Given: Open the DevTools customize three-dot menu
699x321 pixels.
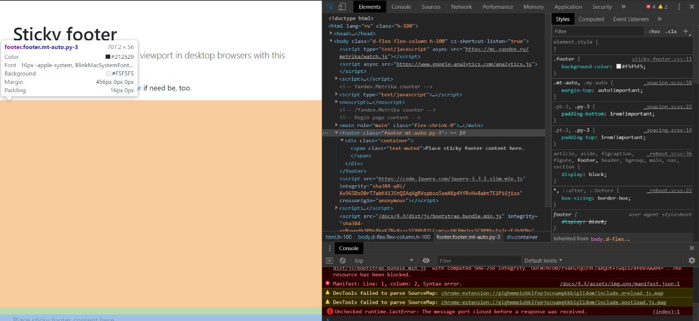Looking at the screenshot, I should (679, 7).
